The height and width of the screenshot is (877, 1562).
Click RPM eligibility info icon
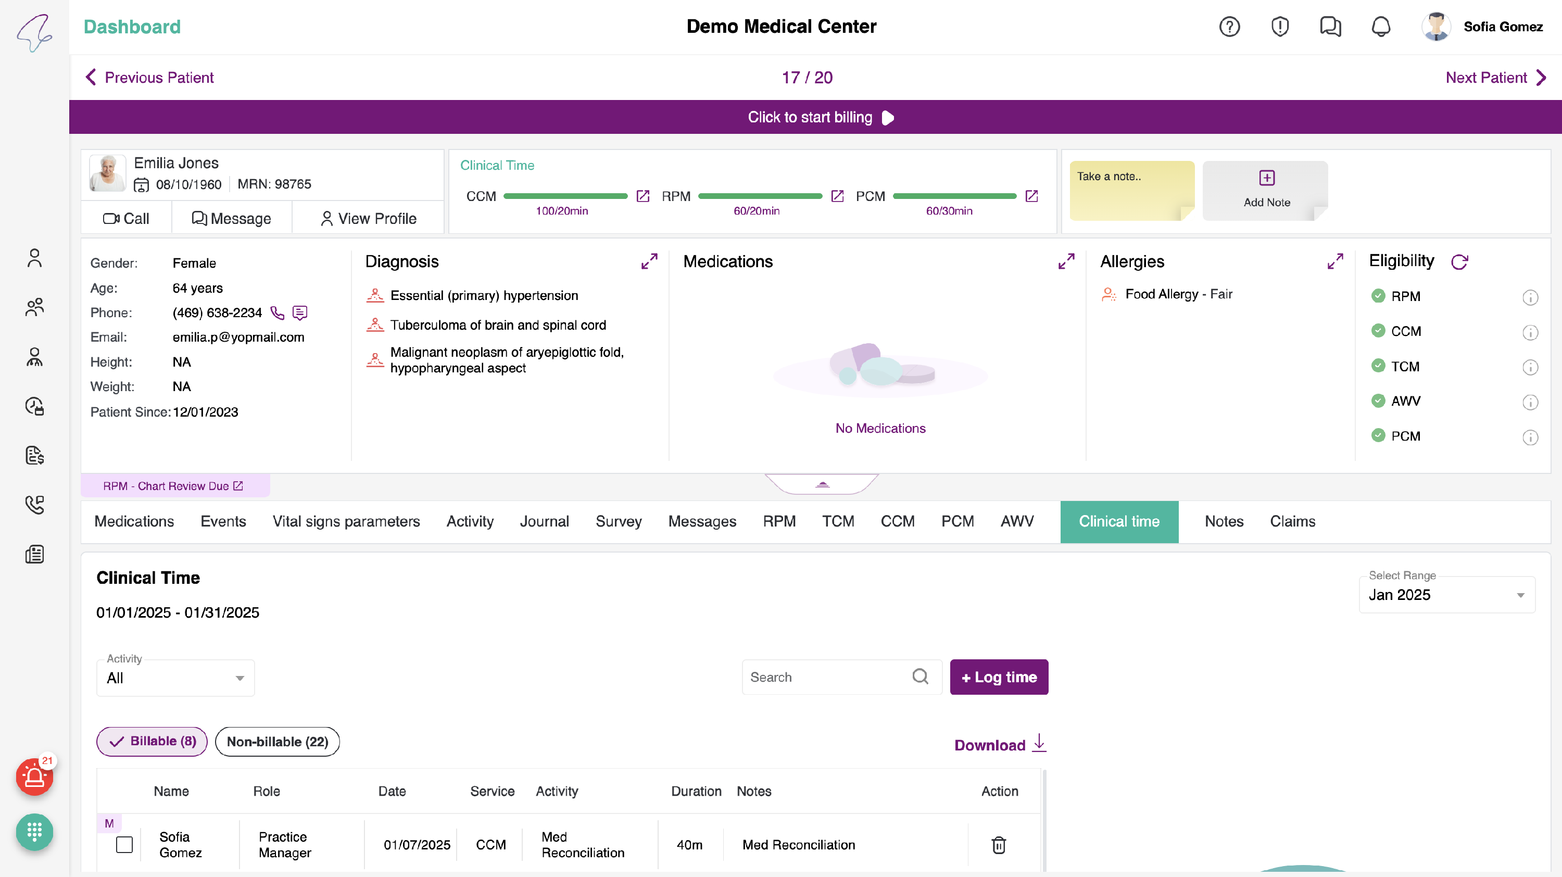click(1530, 297)
